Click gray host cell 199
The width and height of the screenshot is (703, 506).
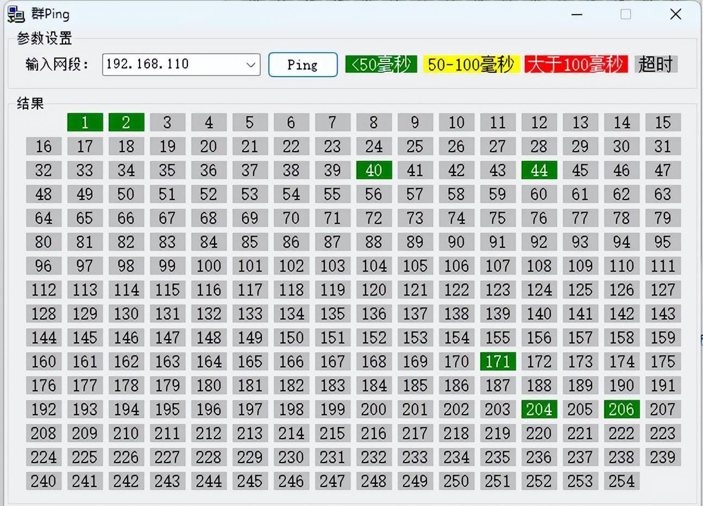point(333,409)
